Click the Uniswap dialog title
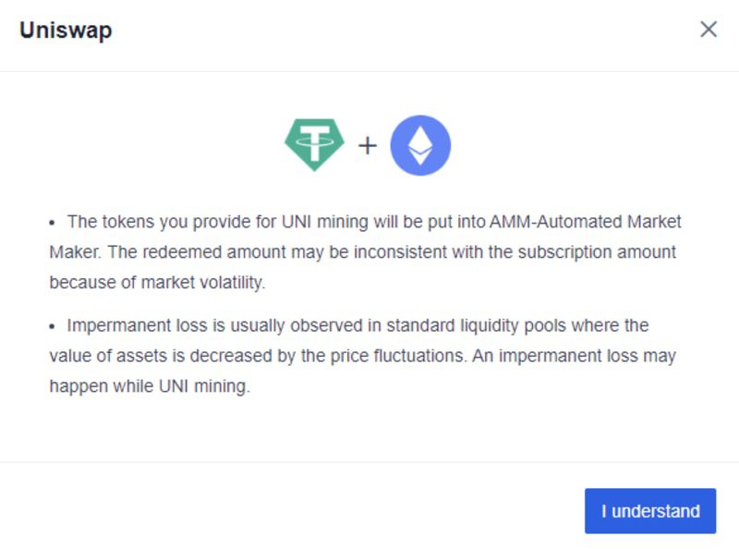 (x=66, y=30)
